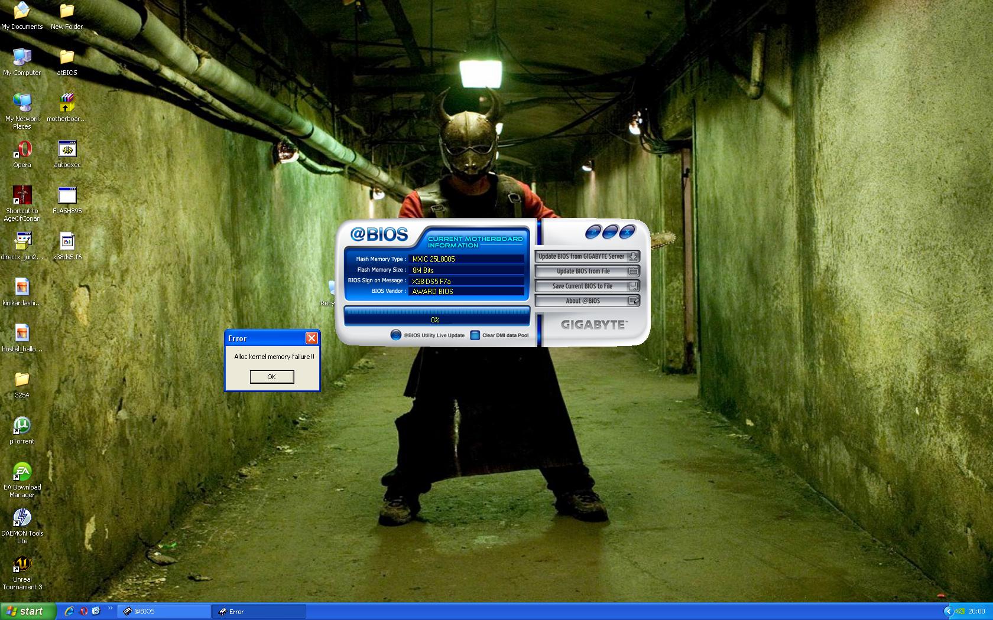Click the @BIOS help question-mark button
993x620 pixels.
click(x=593, y=232)
